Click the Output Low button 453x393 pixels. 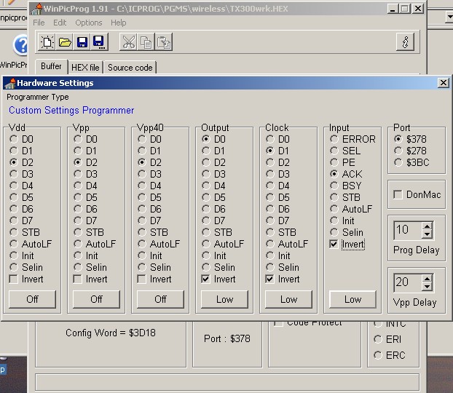pos(225,299)
